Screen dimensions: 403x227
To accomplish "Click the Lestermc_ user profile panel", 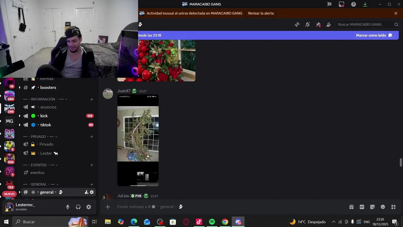I will 33,207.
